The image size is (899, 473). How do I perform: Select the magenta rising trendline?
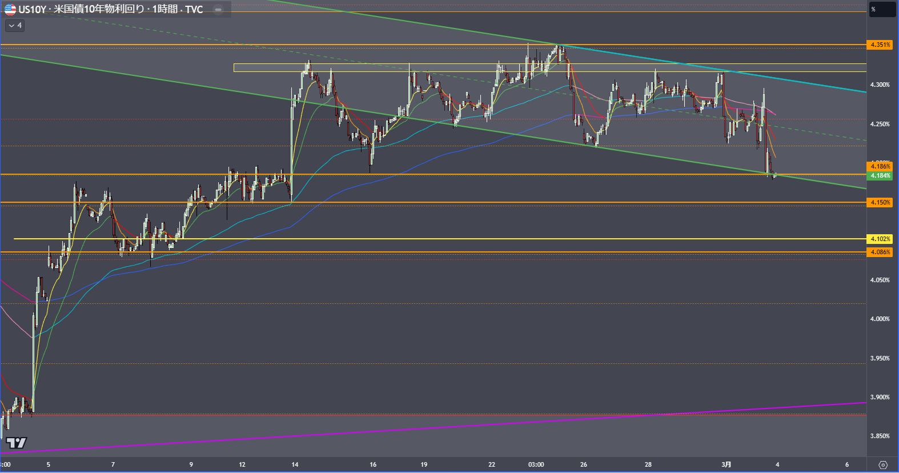[x=434, y=427]
